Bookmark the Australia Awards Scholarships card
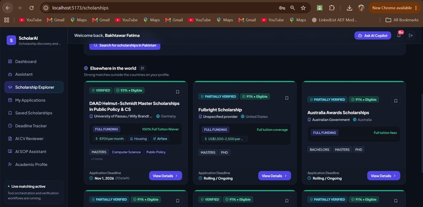 [396, 101]
